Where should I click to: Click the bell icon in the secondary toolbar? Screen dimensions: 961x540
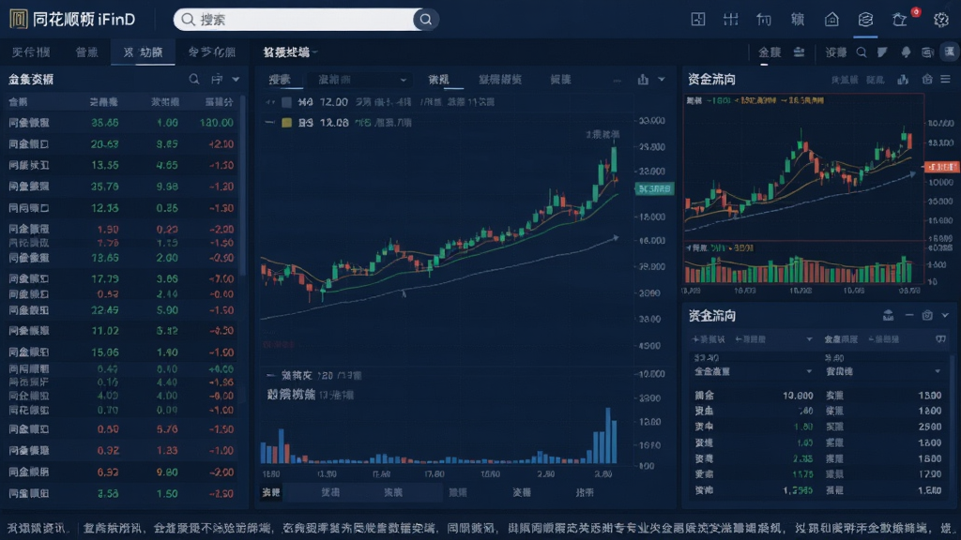pos(906,52)
